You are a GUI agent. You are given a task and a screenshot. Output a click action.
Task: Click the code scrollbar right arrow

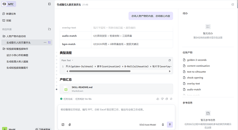point(170,71)
